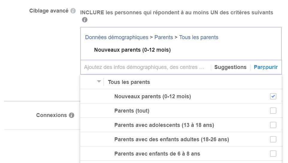
Task: Select the Tous les parents tree heading
Action: click(129, 82)
